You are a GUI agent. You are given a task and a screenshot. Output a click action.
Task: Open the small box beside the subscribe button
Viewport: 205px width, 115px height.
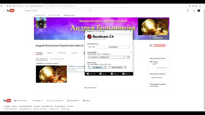166,45
